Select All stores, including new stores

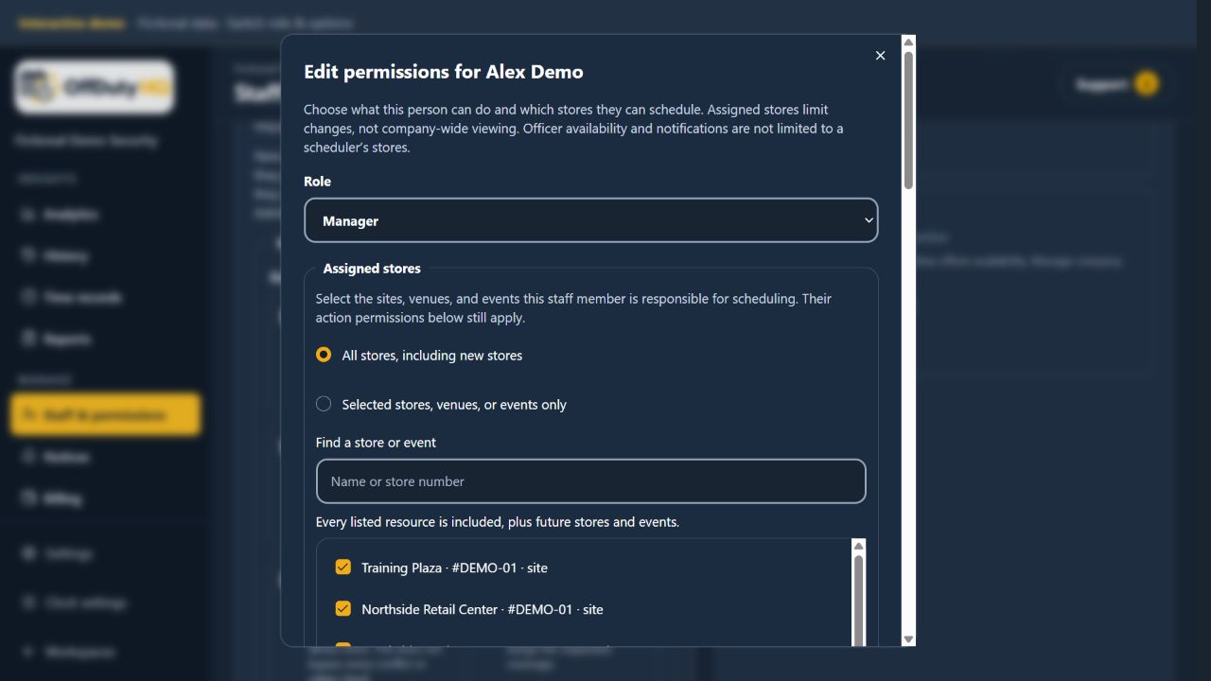324,355
